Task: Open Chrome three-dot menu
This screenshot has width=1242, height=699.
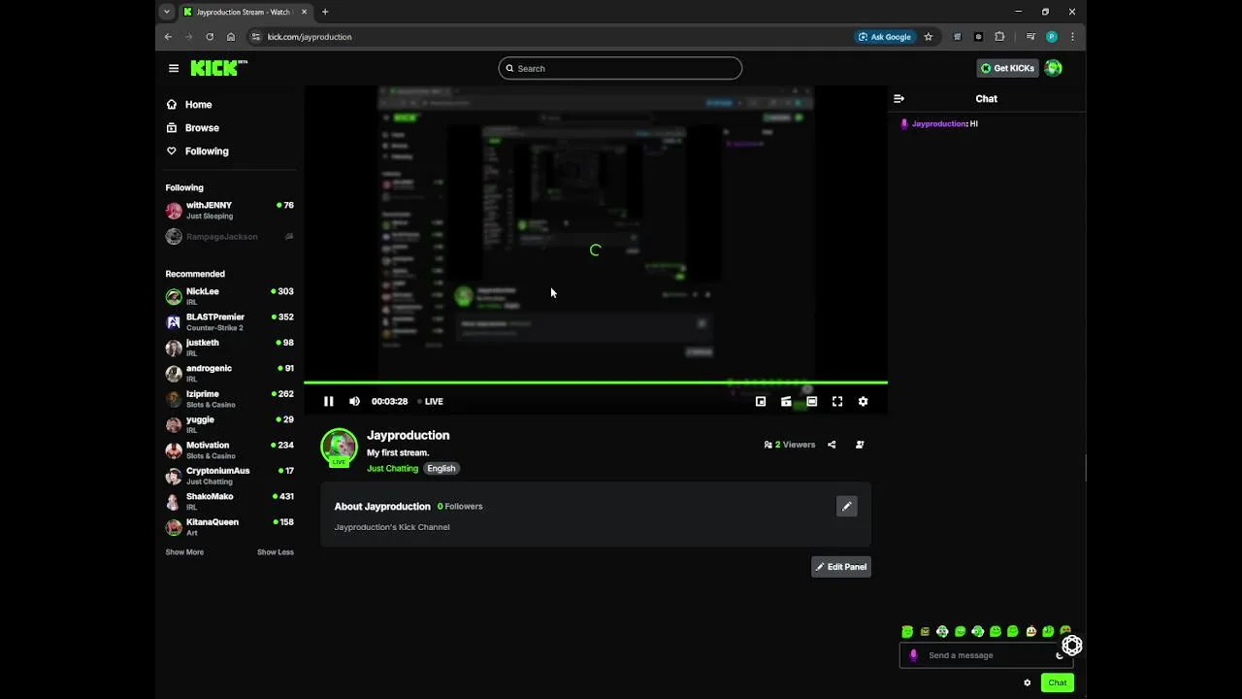Action: pos(1072,37)
